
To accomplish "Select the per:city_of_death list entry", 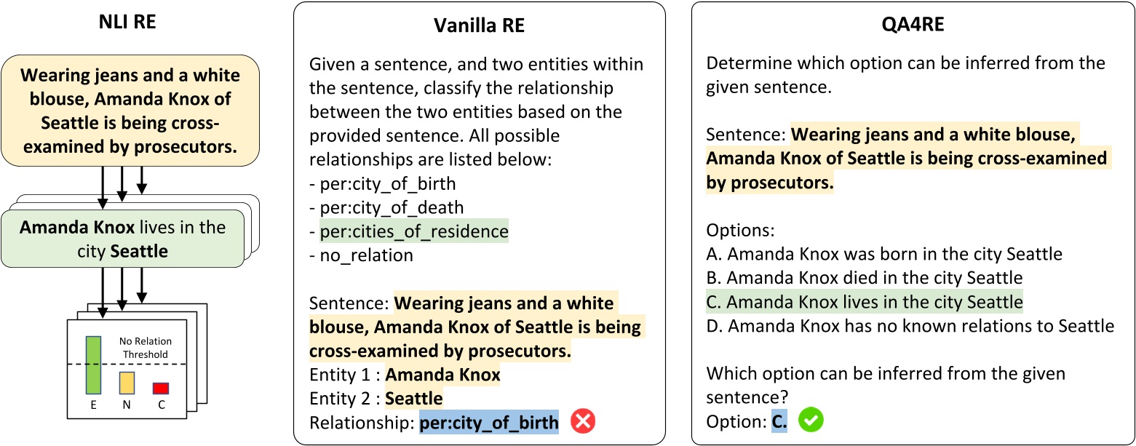I will coord(386,207).
